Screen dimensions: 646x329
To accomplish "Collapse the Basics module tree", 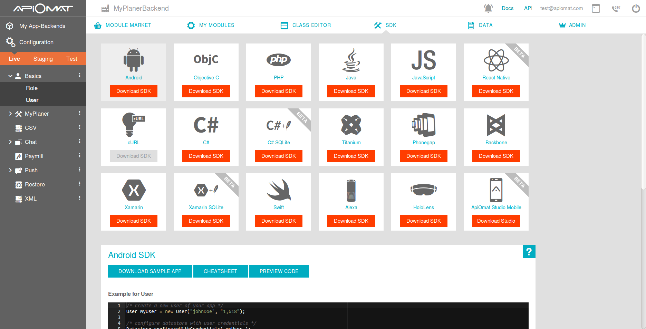I will (10, 76).
